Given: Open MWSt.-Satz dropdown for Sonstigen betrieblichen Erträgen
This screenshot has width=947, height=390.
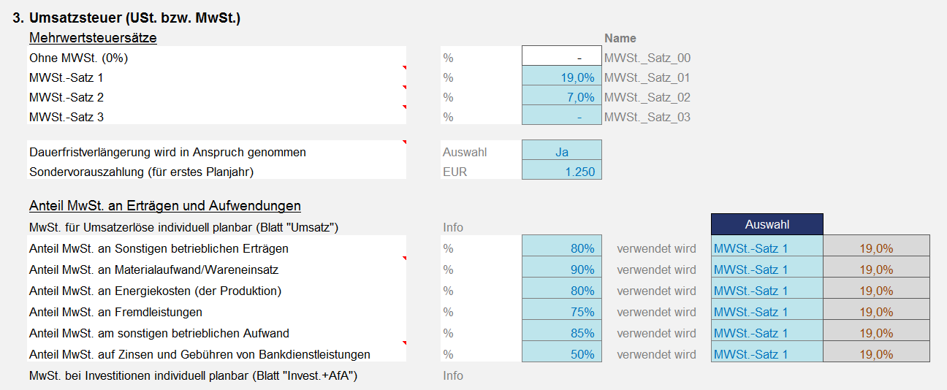Looking at the screenshot, I should (767, 248).
